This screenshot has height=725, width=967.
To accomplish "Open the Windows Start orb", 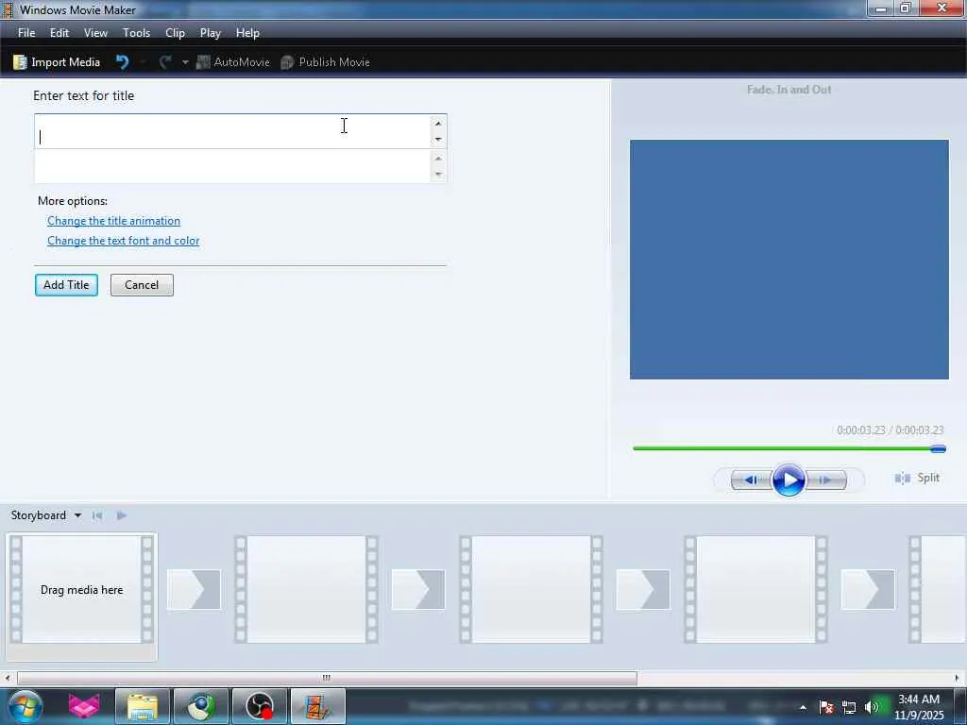I will tap(25, 706).
